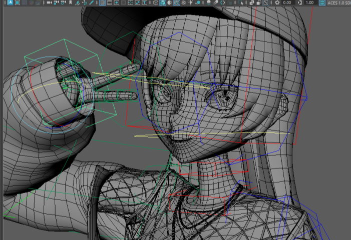Click the blue 'A' icon at far left
Screen dimensions: 351x240
[11, 2]
